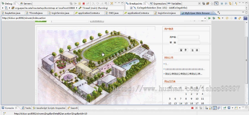
Task: Remove all terminated launches in Debug view
Action: [71, 3]
